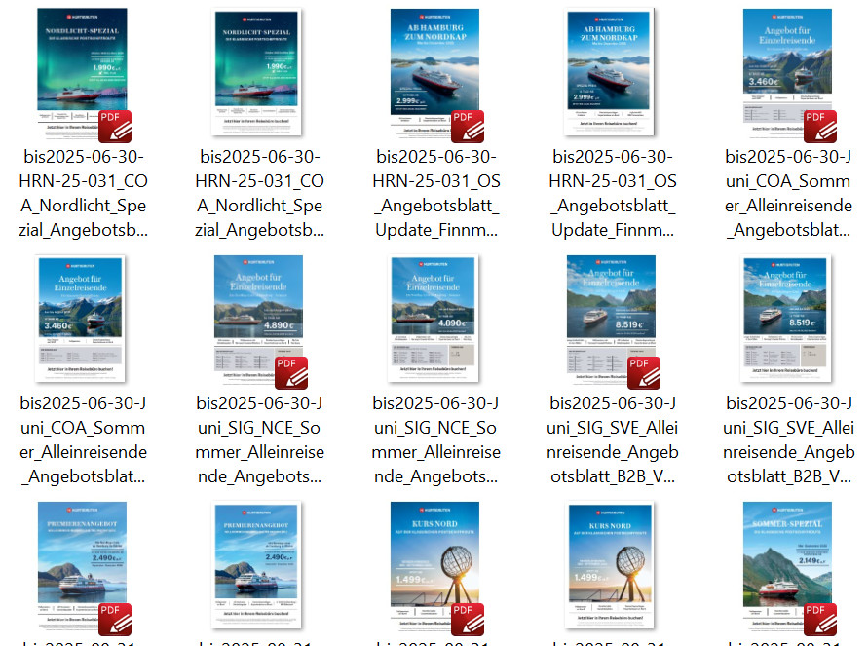Select the 8.519€ Einzelreisende thumbnail with PDF badge

tap(611, 320)
